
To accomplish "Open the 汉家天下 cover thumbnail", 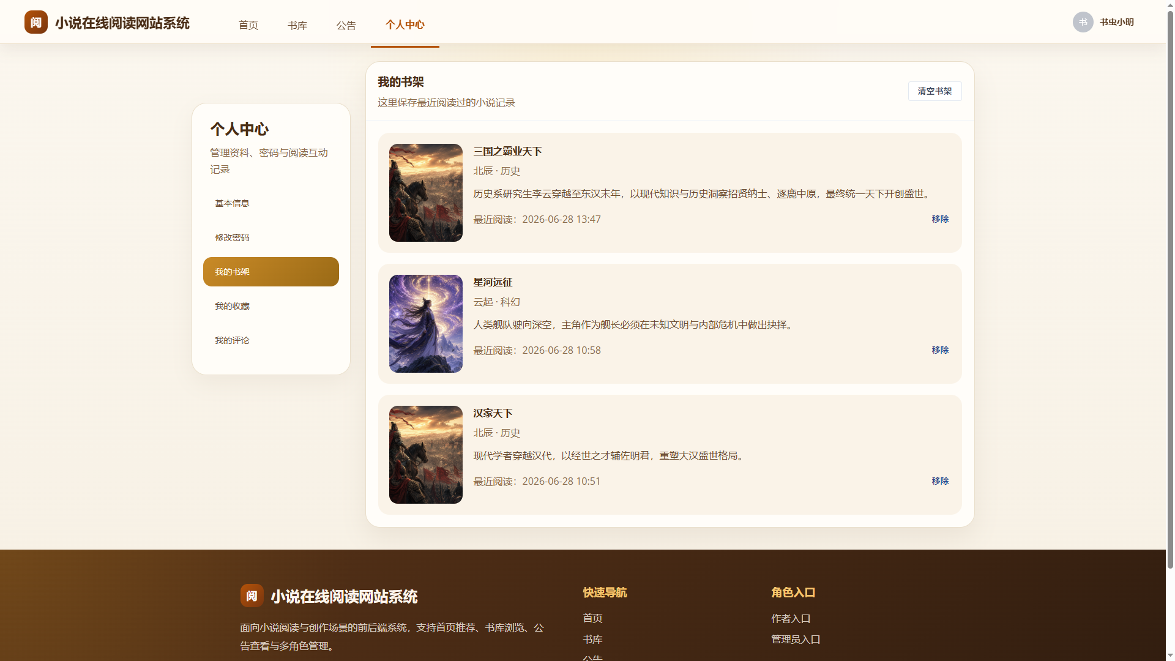I will [426, 455].
